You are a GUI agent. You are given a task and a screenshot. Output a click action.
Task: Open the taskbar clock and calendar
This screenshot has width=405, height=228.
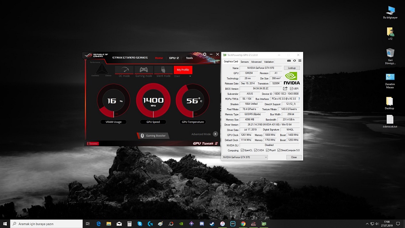(x=387, y=224)
